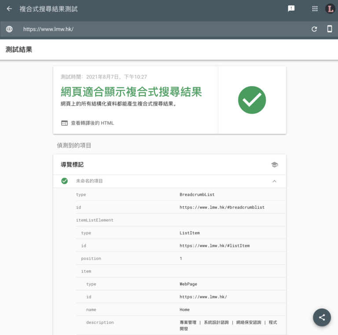Viewport: 338px width, 335px height.
Task: Click the itemListElement property row
Action: tap(95, 220)
